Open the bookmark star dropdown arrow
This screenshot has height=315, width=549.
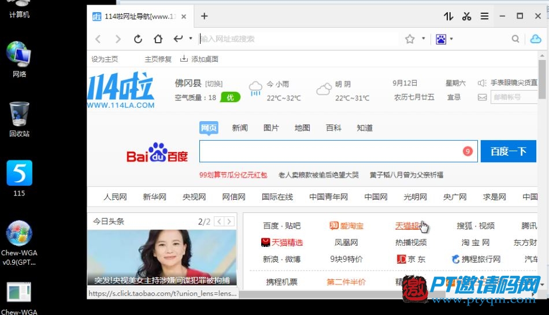pos(423,39)
